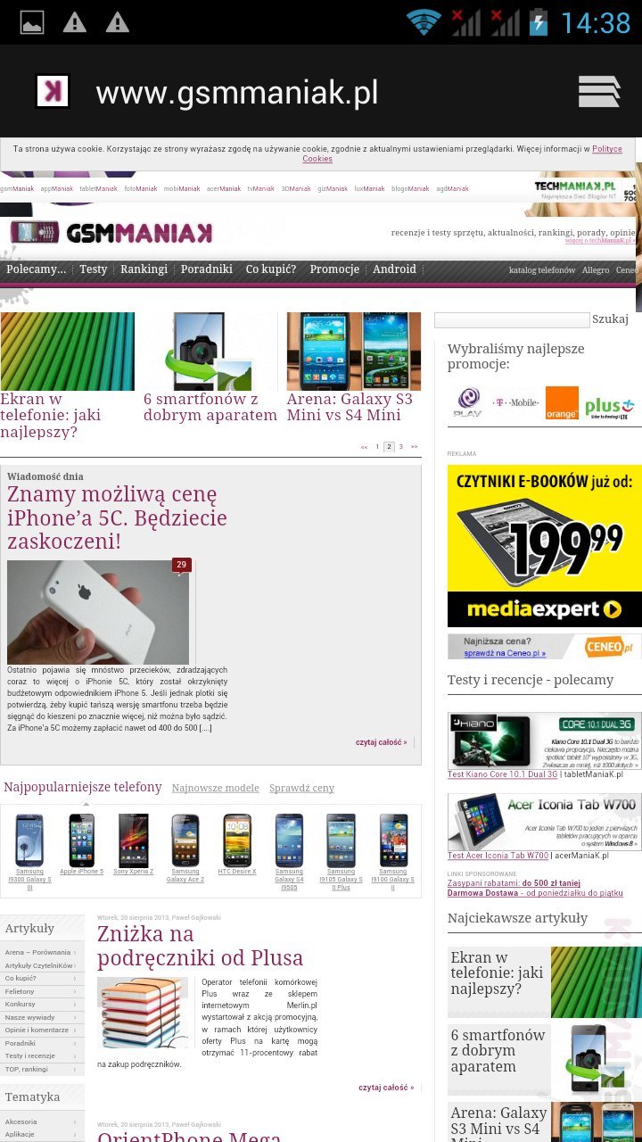This screenshot has width=642, height=1142.
Task: Go to carousel page 3
Action: tap(401, 446)
